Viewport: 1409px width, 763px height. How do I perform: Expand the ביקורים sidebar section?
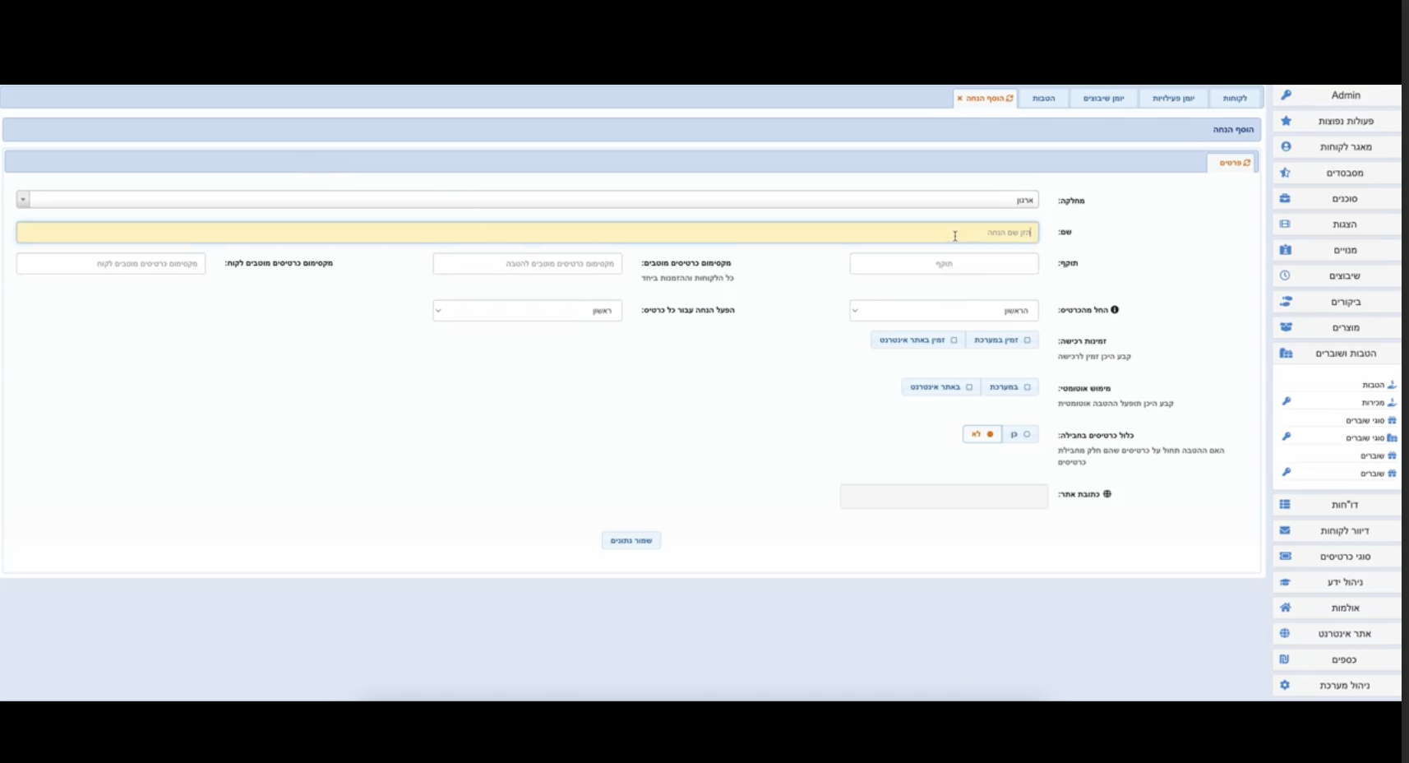click(1337, 302)
